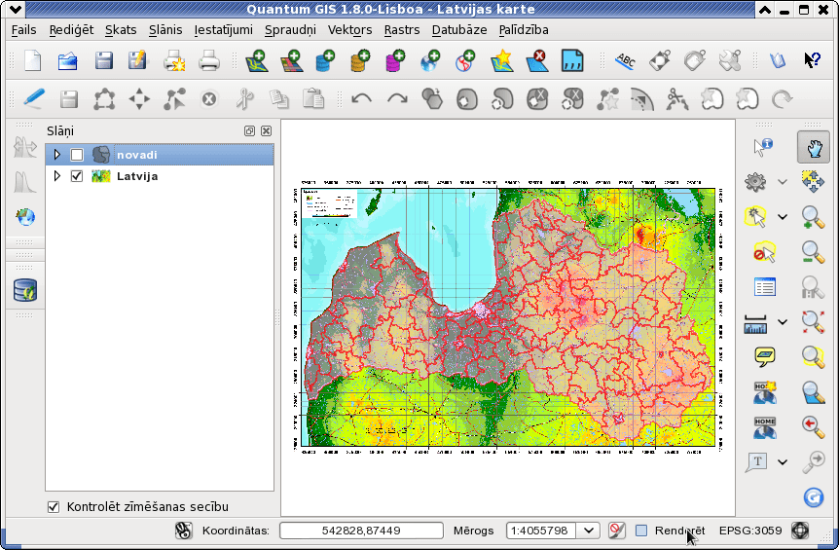Image resolution: width=839 pixels, height=550 pixels.
Task: Add a raster layer
Action: point(292,60)
